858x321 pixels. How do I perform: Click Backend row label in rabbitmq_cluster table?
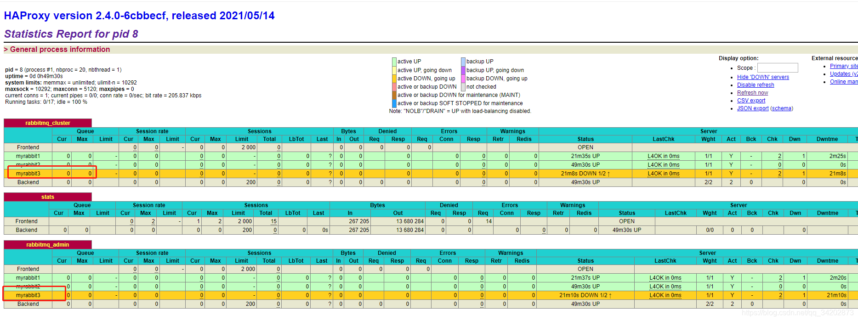pyautogui.click(x=28, y=182)
